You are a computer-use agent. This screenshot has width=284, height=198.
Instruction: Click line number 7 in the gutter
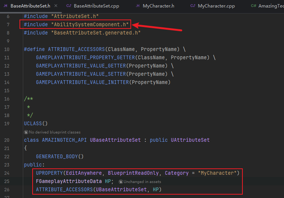pos(8,25)
